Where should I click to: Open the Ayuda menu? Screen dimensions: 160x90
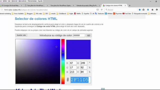pos(40,1)
